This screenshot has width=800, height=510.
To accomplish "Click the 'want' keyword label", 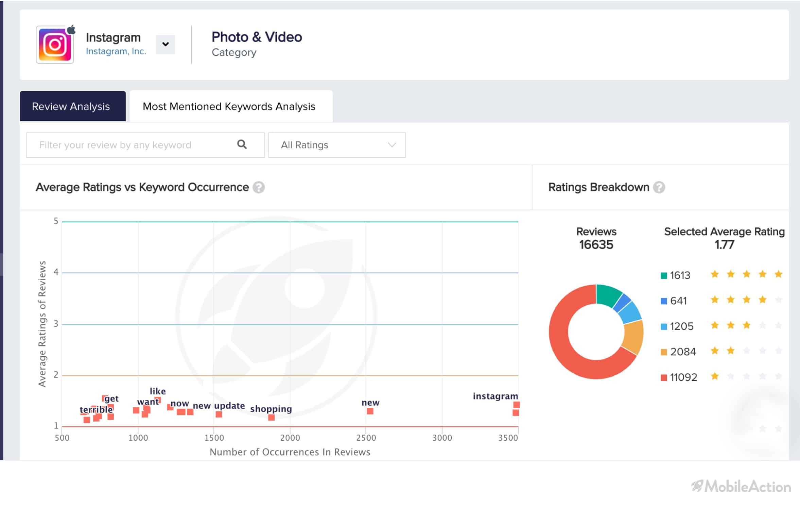I will pyautogui.click(x=148, y=402).
